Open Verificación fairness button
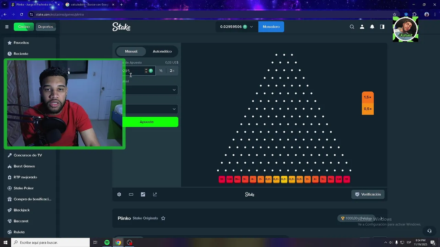This screenshot has height=247, width=440. point(368,194)
